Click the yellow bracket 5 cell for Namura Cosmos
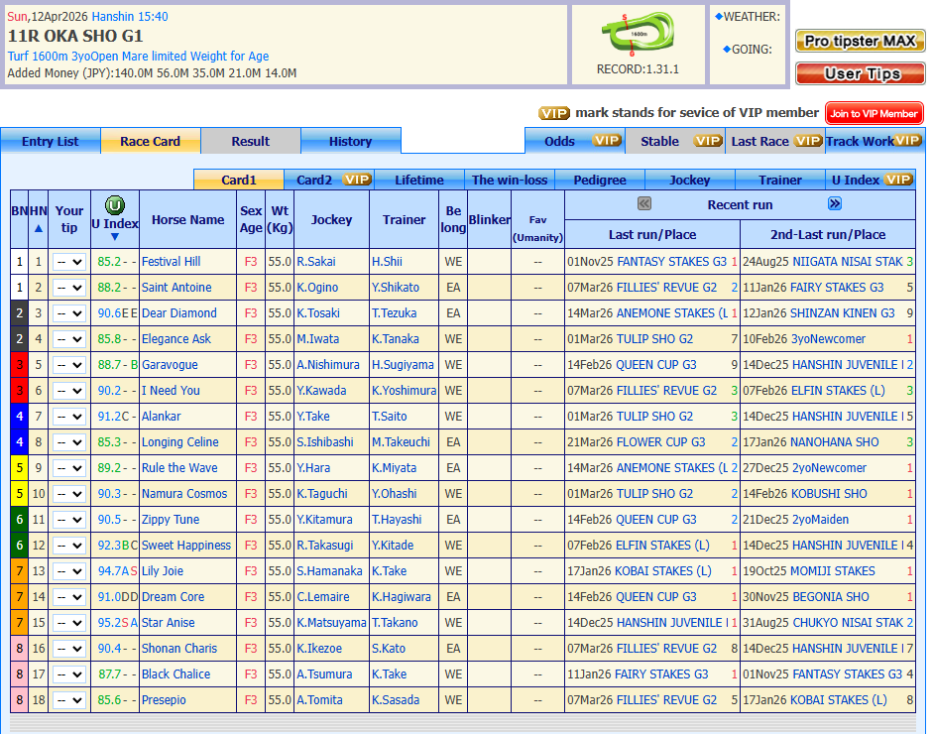933x734 pixels. [20, 494]
